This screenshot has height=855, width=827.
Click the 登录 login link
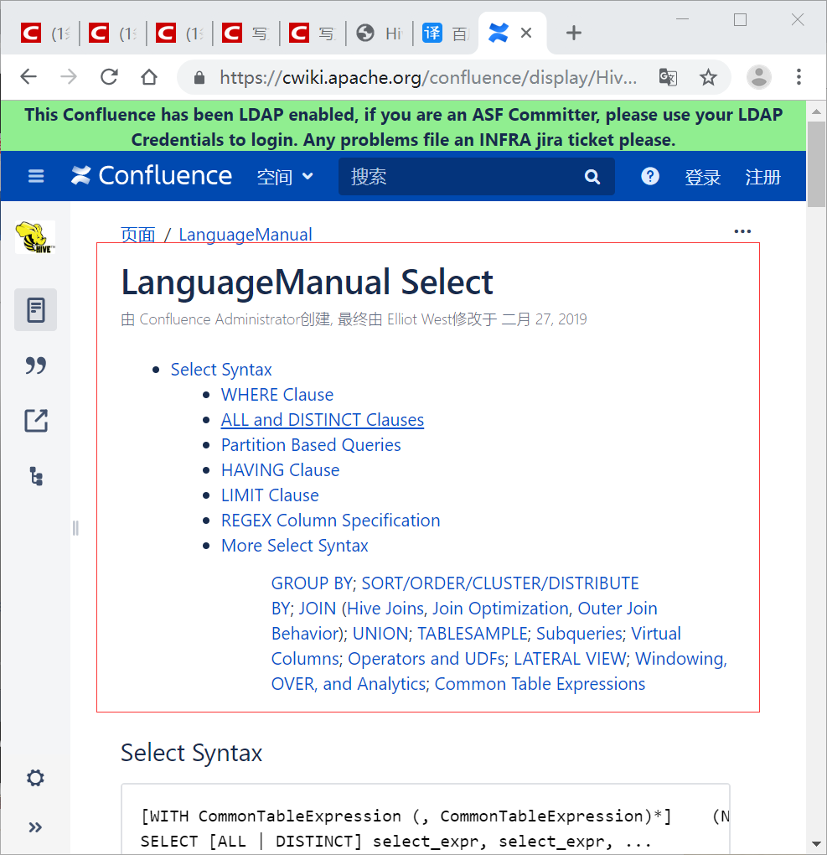[702, 177]
